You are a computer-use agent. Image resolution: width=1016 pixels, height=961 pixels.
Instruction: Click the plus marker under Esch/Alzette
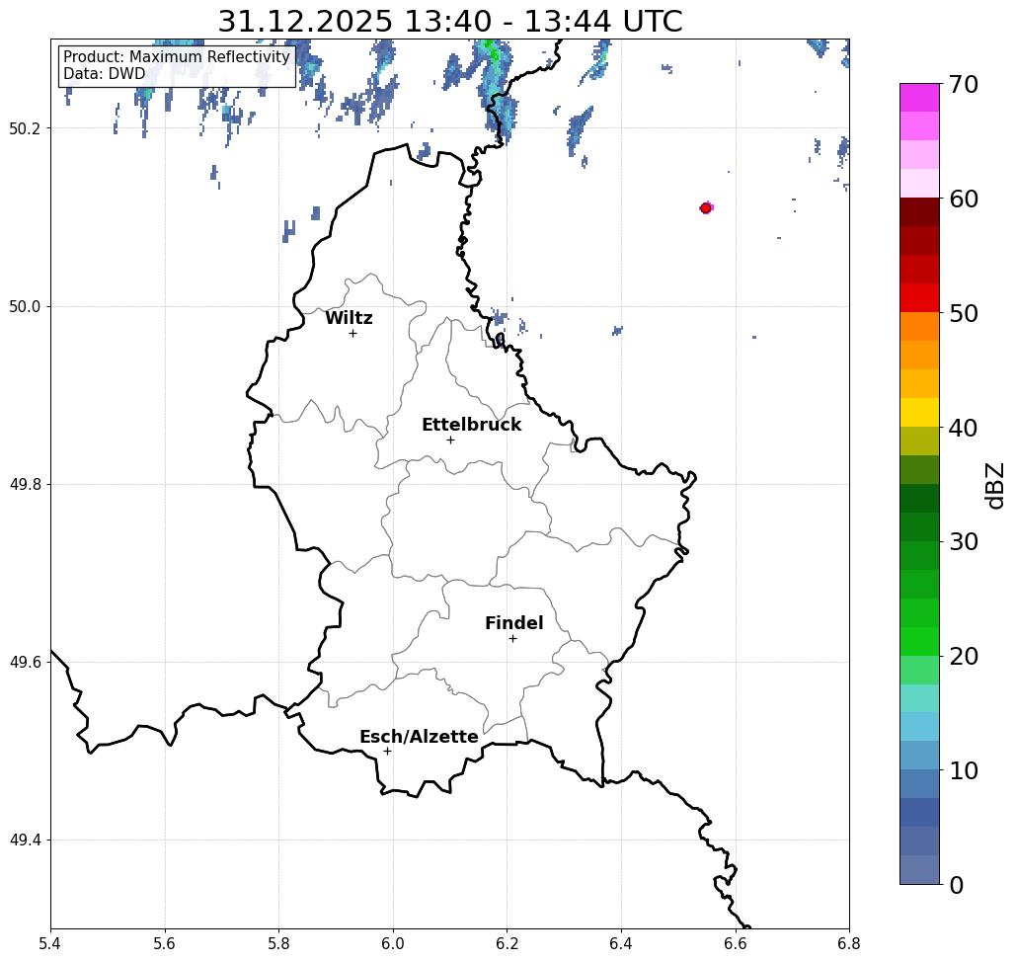(387, 752)
